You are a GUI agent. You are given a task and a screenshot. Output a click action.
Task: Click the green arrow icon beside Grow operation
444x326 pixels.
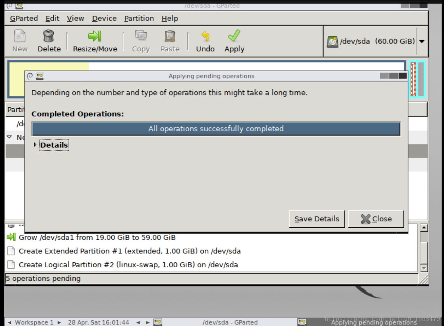11,237
